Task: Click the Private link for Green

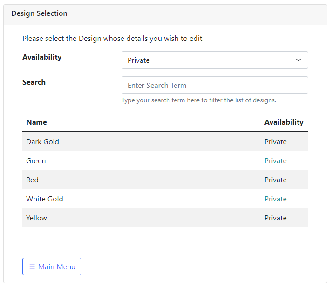Action: [x=276, y=161]
